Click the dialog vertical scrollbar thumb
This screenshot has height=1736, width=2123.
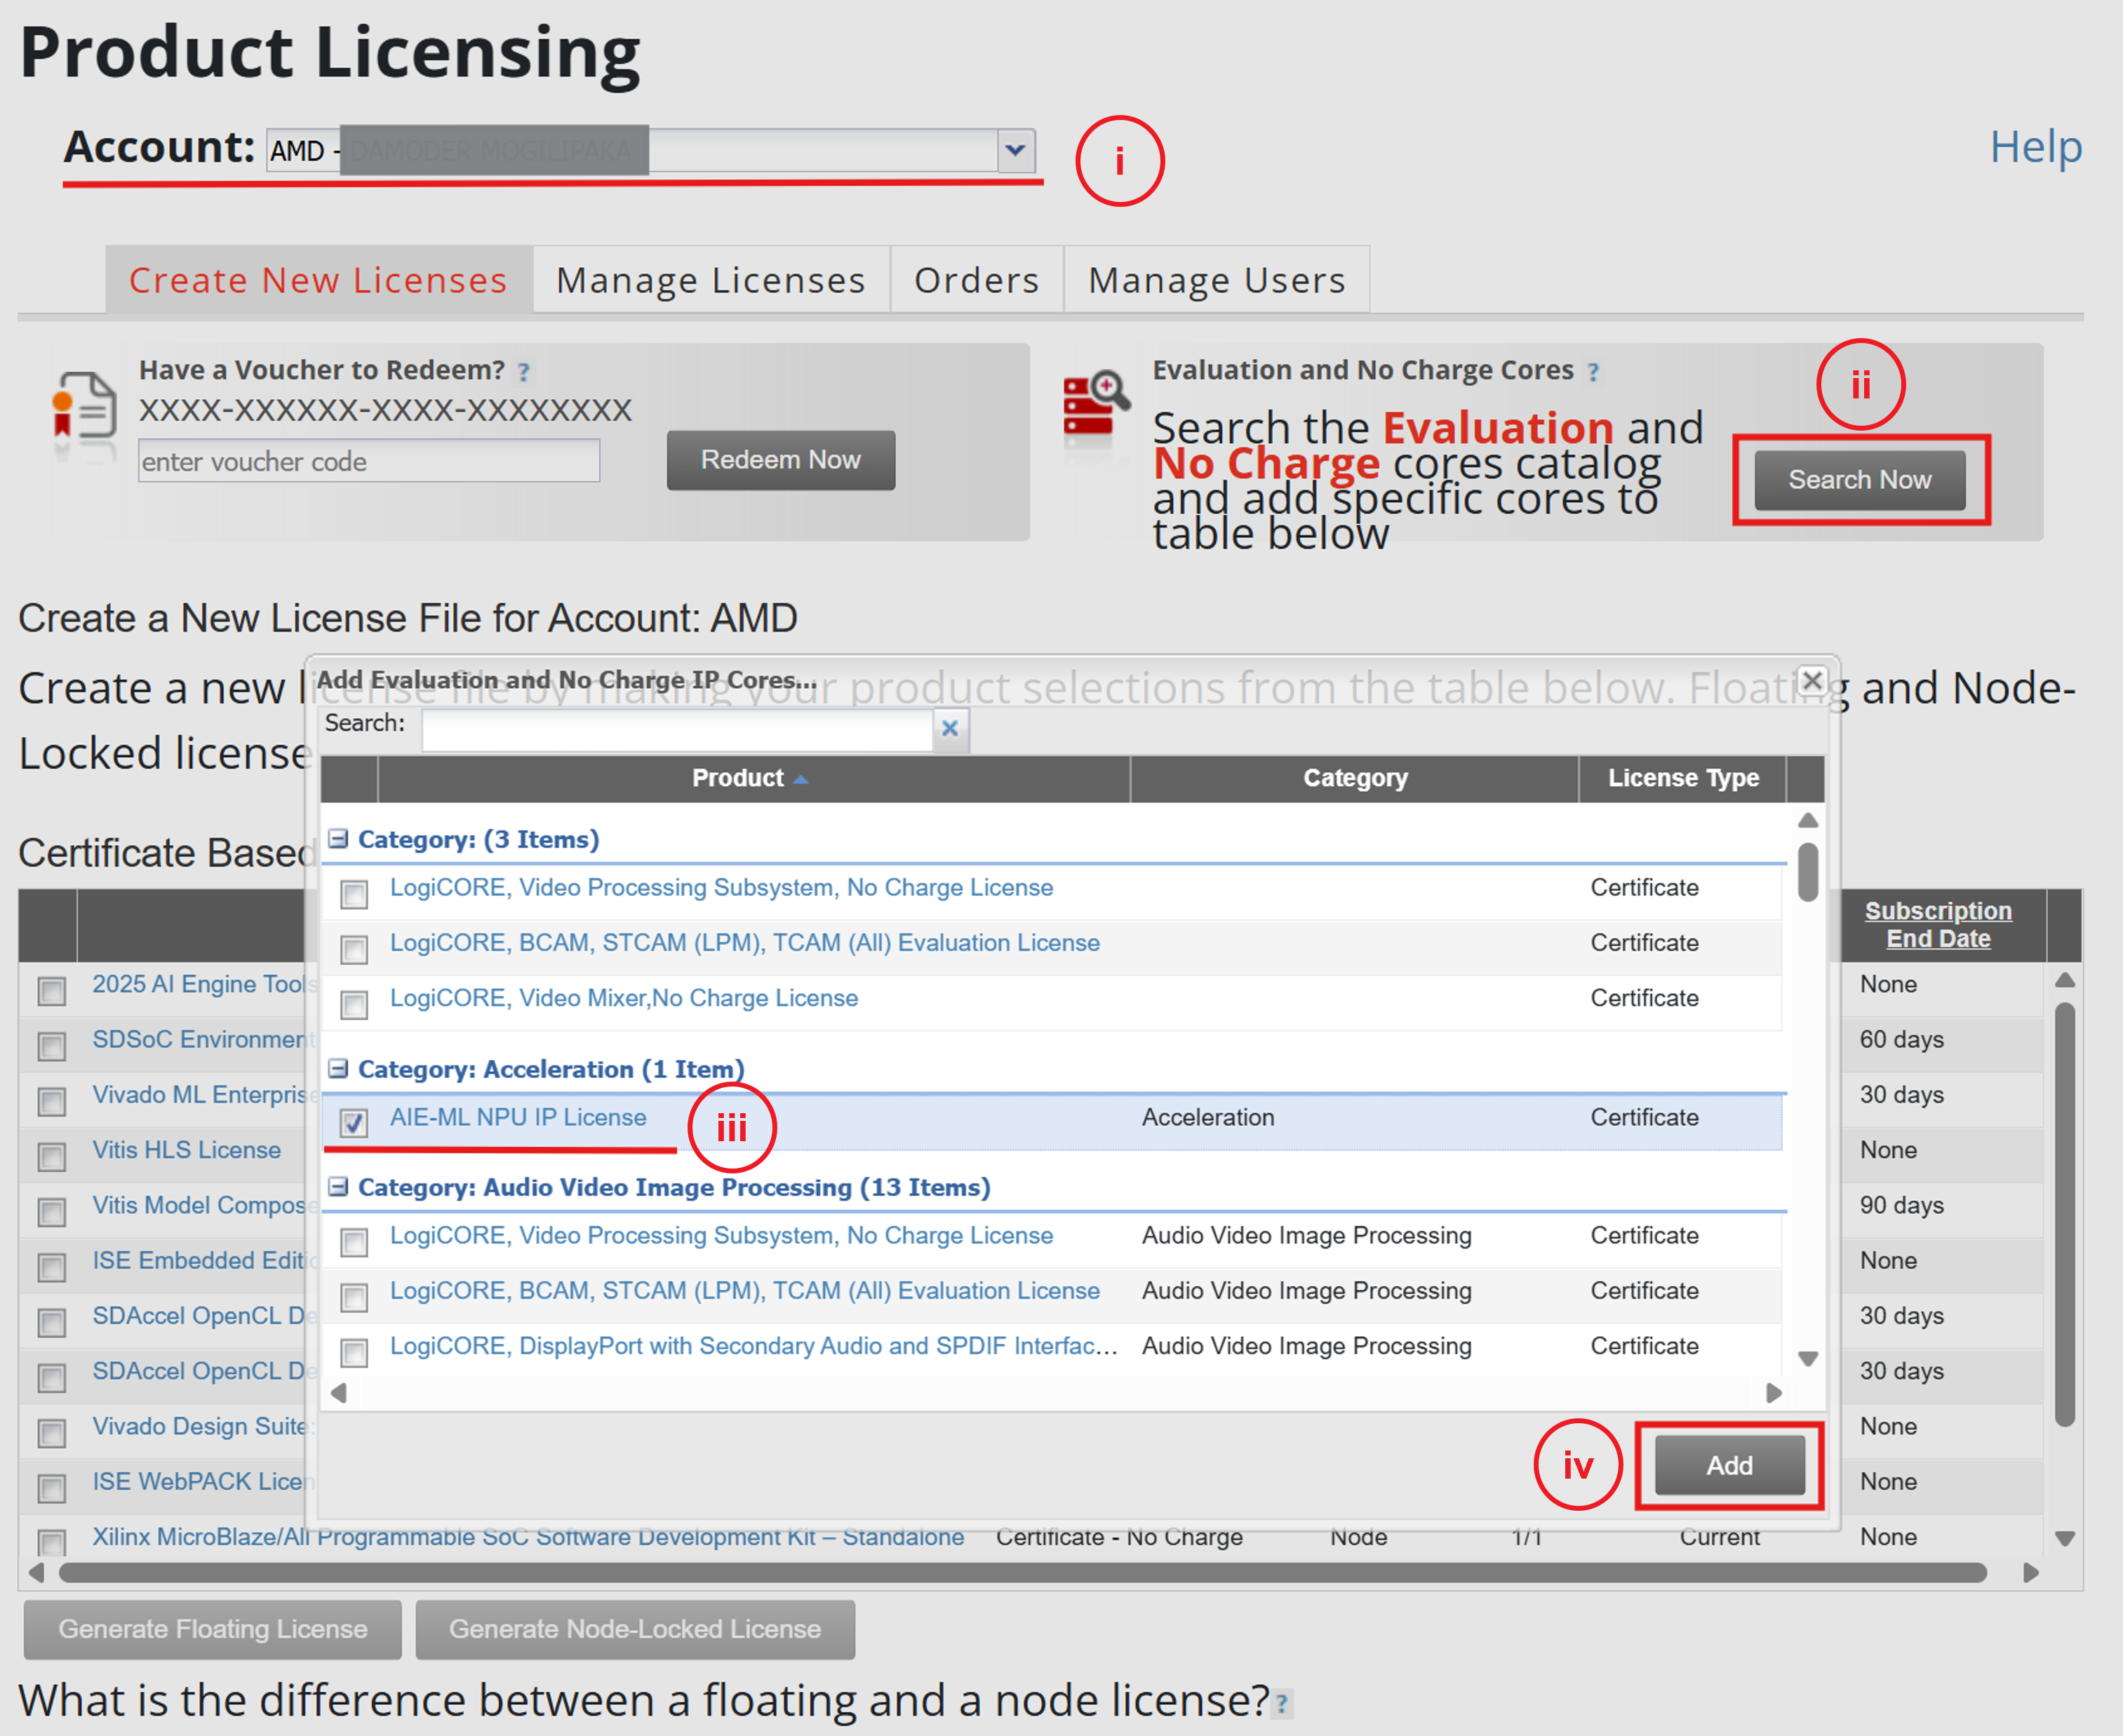click(1807, 872)
